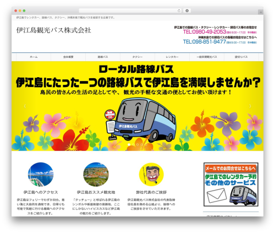Reload the page using the refresh icon
Viewport: 275px width, 233px height.
[x=179, y=11]
